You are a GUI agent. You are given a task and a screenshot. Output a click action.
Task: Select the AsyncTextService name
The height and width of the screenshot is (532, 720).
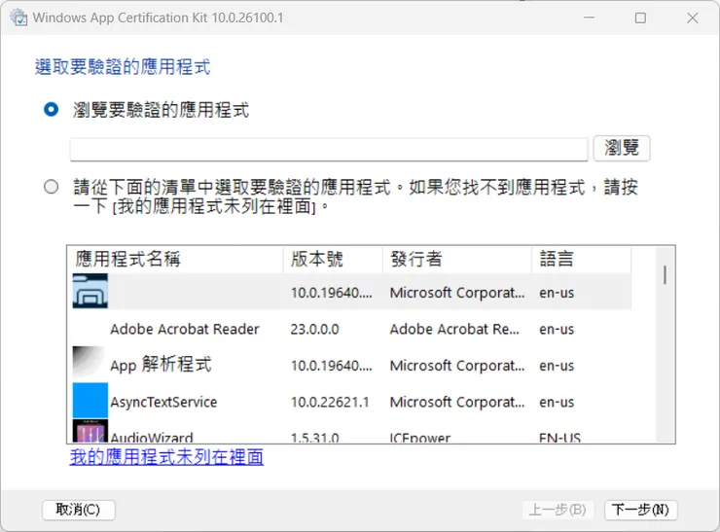pyautogui.click(x=163, y=402)
